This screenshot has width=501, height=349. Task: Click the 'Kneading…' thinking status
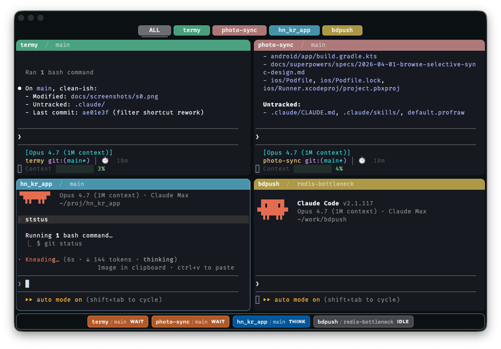point(42,259)
